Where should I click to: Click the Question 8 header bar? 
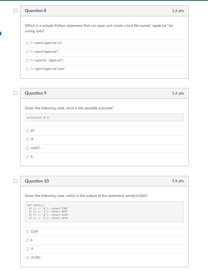coord(104,11)
